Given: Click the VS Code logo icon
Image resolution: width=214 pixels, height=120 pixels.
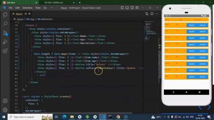Looking at the screenshot, I should click(x=4, y=8).
